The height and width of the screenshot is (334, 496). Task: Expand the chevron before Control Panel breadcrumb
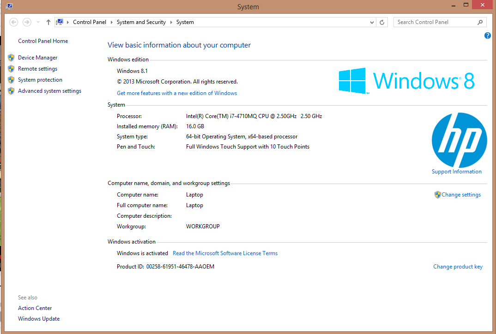pyautogui.click(x=68, y=22)
